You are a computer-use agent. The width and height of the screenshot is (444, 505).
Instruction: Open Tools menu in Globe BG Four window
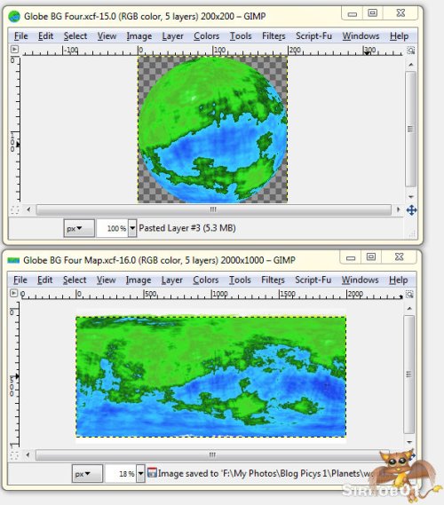[241, 36]
